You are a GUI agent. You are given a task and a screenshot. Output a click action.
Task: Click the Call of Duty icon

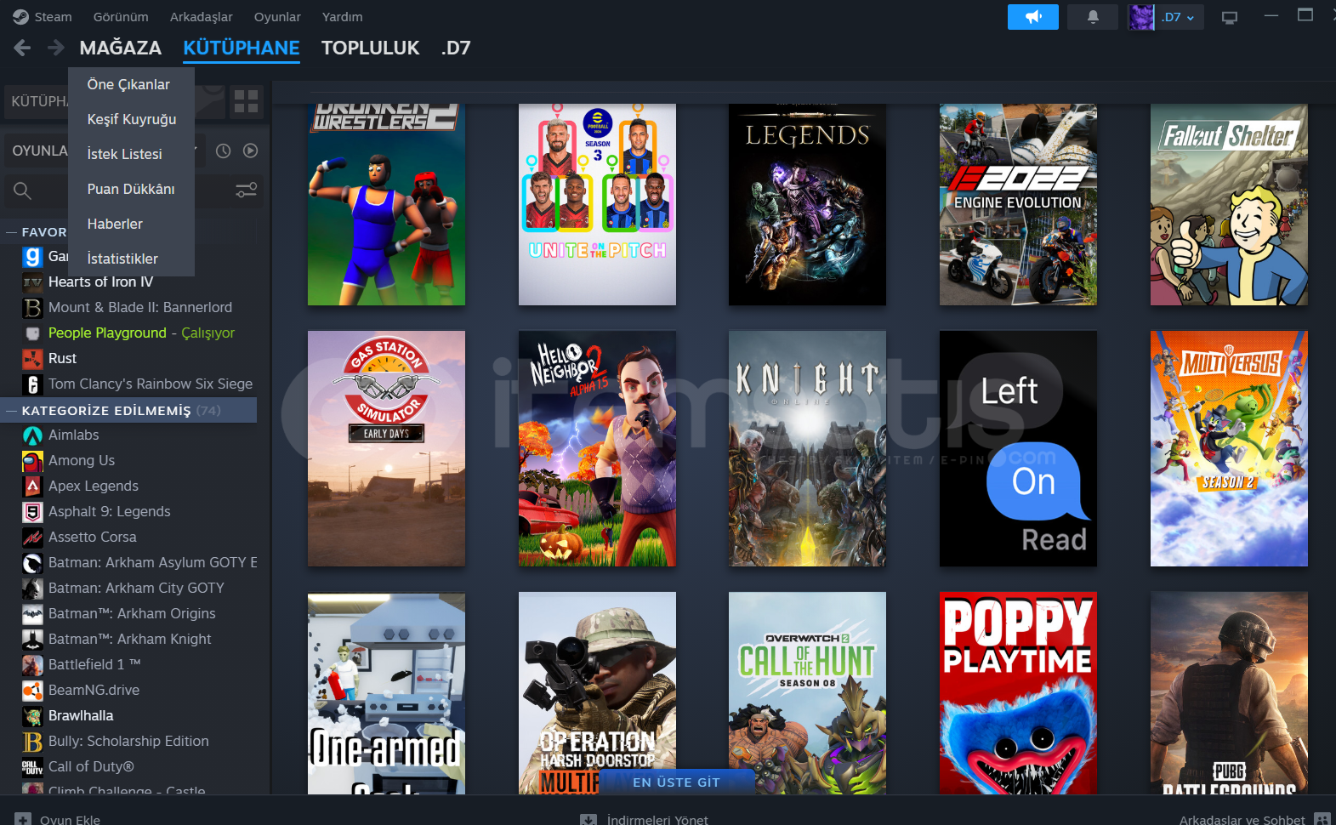coord(32,766)
